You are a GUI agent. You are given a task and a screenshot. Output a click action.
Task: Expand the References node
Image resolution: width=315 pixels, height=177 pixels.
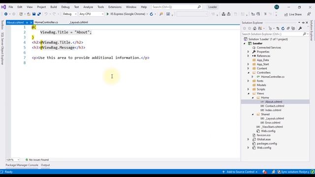click(x=248, y=56)
